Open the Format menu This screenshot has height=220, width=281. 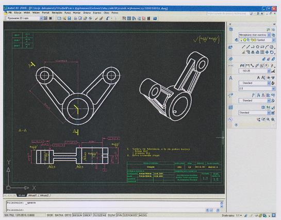(45, 13)
